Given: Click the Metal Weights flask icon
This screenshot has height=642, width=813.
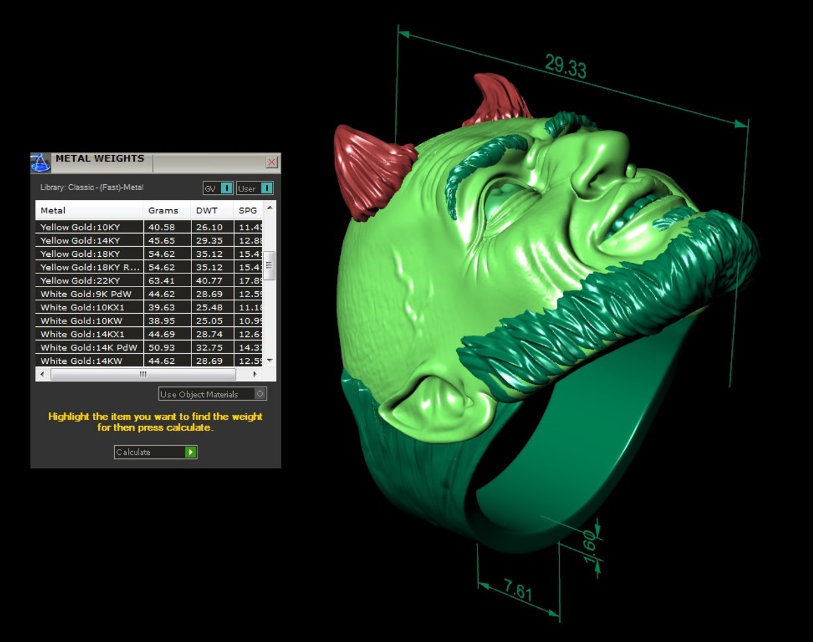Looking at the screenshot, I should pyautogui.click(x=40, y=162).
